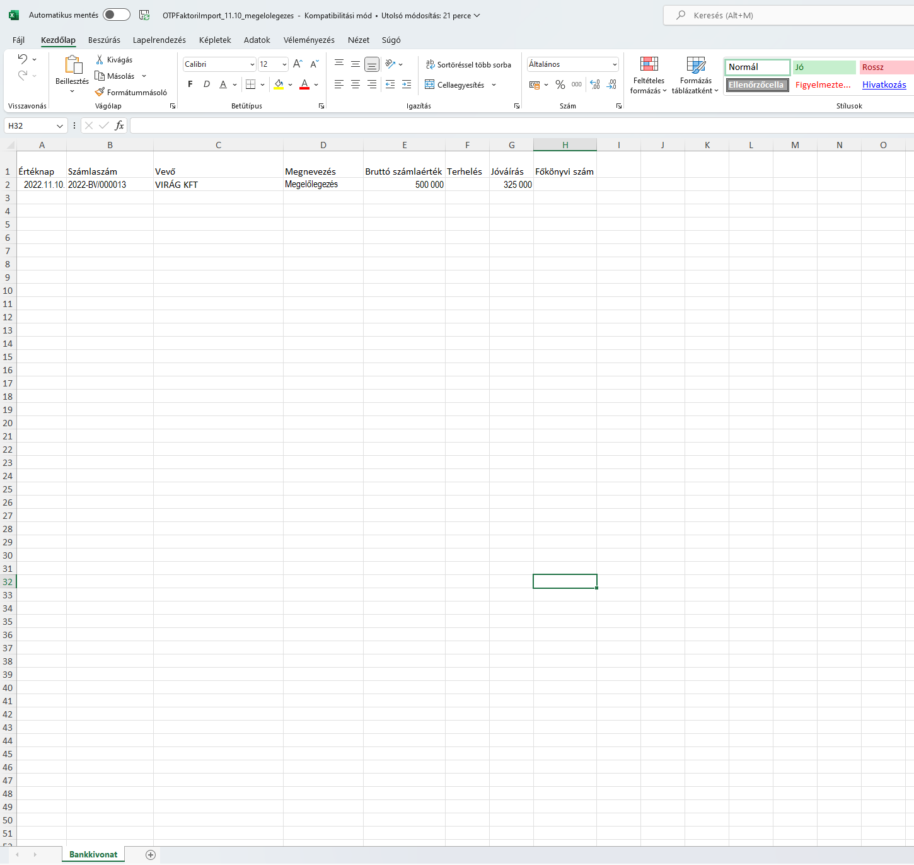Open the Általános number format dropdown
Viewport: 914px width, 865px height.
(x=615, y=64)
